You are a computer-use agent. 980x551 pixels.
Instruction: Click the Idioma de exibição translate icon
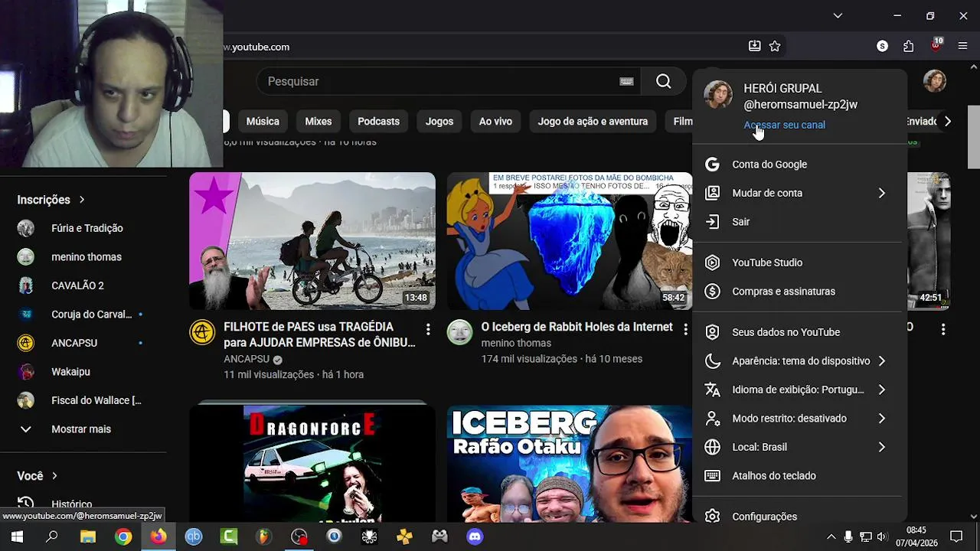tap(712, 390)
